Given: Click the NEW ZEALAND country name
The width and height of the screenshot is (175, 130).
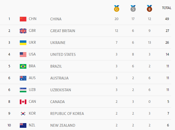Looking at the screenshot, I should click(63, 125).
